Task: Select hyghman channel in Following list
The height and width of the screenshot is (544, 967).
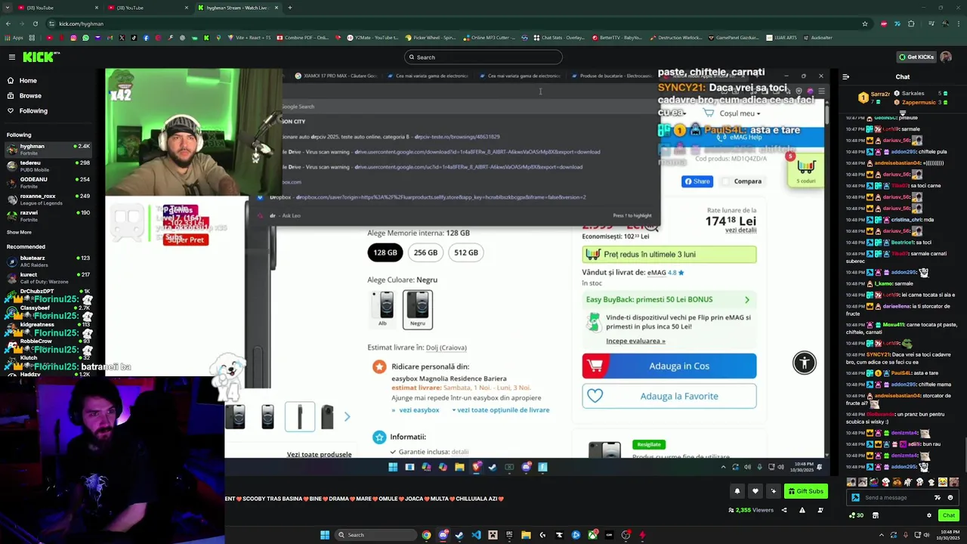Action: point(47,149)
